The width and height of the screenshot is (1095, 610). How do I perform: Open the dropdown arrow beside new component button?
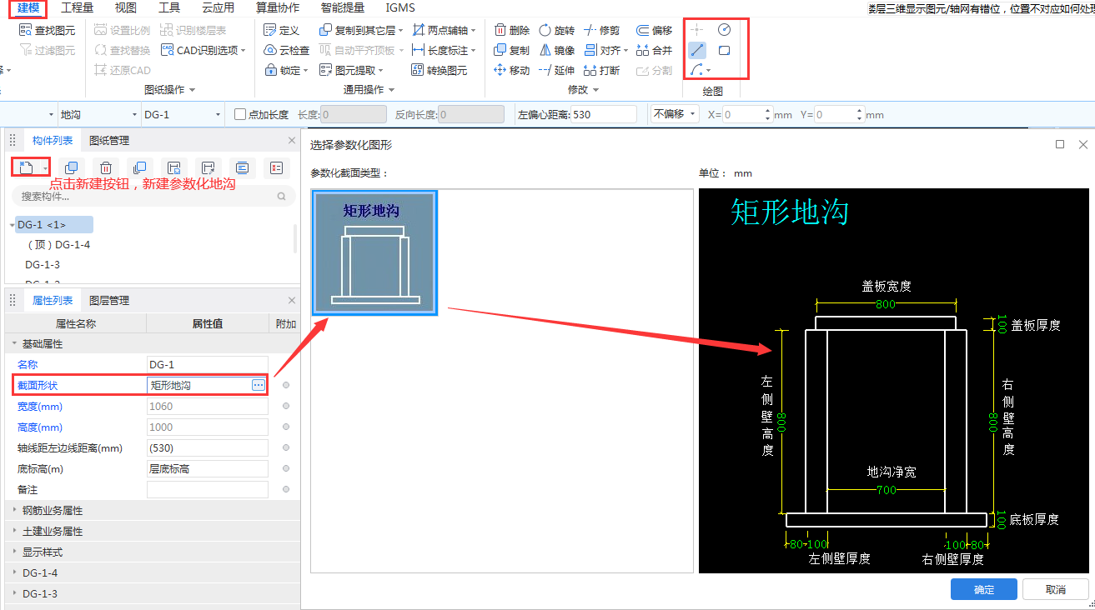(45, 168)
